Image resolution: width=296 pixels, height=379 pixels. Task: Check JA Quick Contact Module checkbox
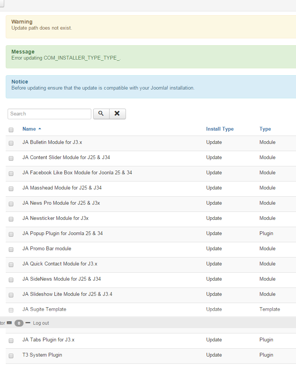pos(11,265)
